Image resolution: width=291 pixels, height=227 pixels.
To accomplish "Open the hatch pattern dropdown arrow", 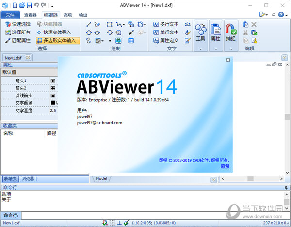I will pos(102,41).
